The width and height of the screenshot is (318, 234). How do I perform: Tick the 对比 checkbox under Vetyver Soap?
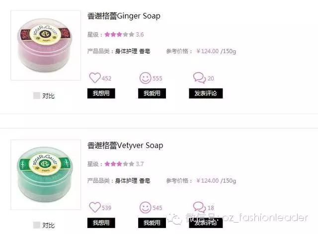[36, 225]
